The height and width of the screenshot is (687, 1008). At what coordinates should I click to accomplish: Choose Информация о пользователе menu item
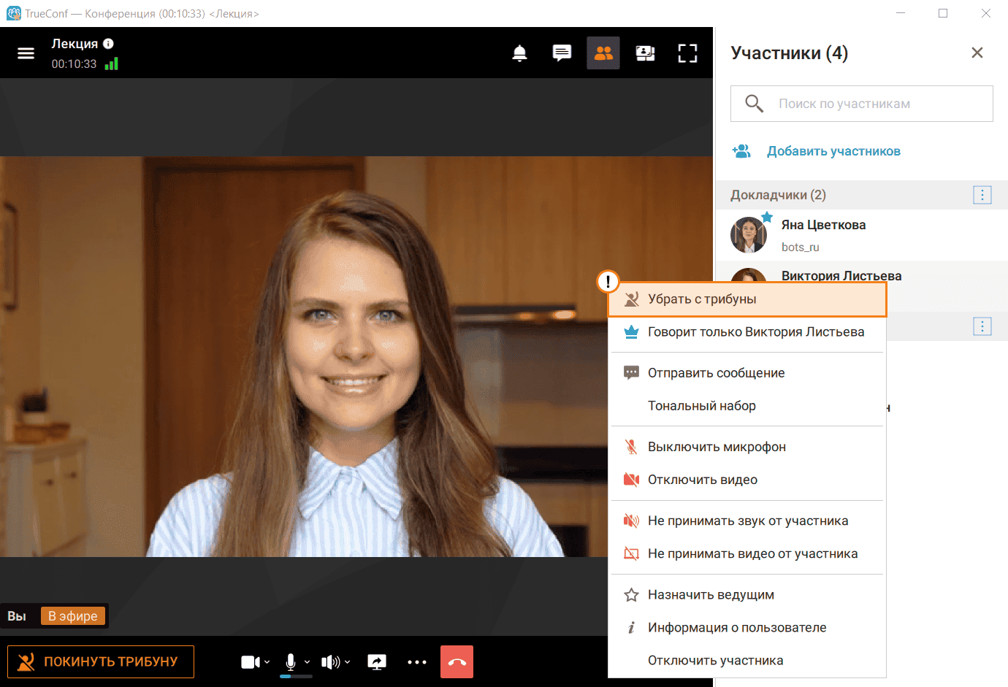pyautogui.click(x=747, y=628)
